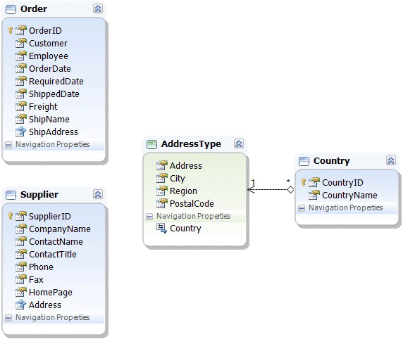Click the property icon next to City

(161, 178)
